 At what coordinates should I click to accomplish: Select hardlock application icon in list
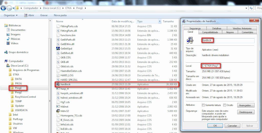point(58,84)
